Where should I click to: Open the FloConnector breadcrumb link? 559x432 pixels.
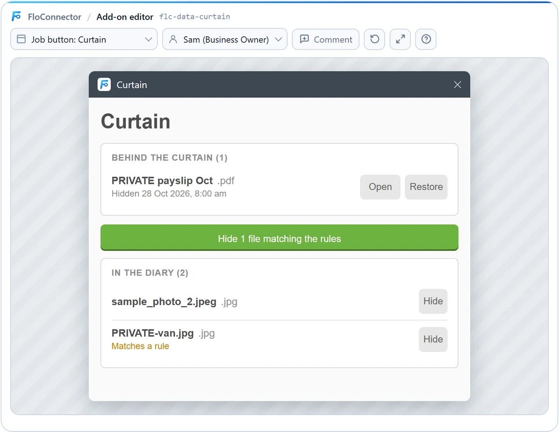point(55,17)
